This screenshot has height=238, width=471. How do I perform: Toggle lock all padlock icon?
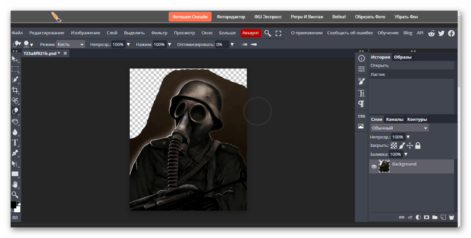[x=418, y=146]
